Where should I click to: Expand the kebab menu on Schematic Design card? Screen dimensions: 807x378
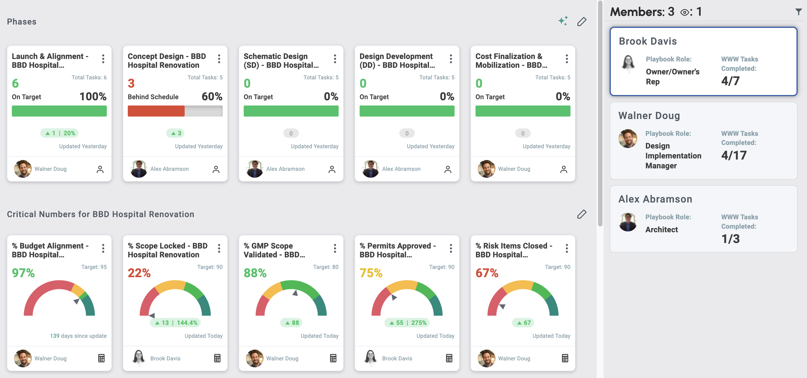(335, 59)
